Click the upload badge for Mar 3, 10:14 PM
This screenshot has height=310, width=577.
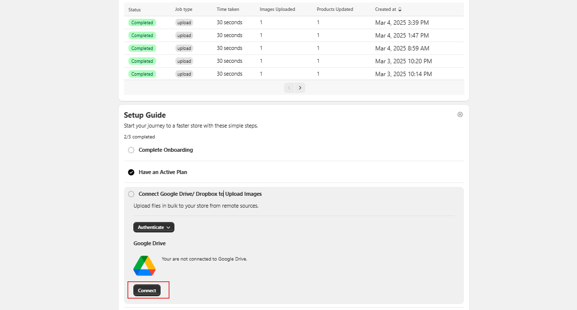point(184,74)
